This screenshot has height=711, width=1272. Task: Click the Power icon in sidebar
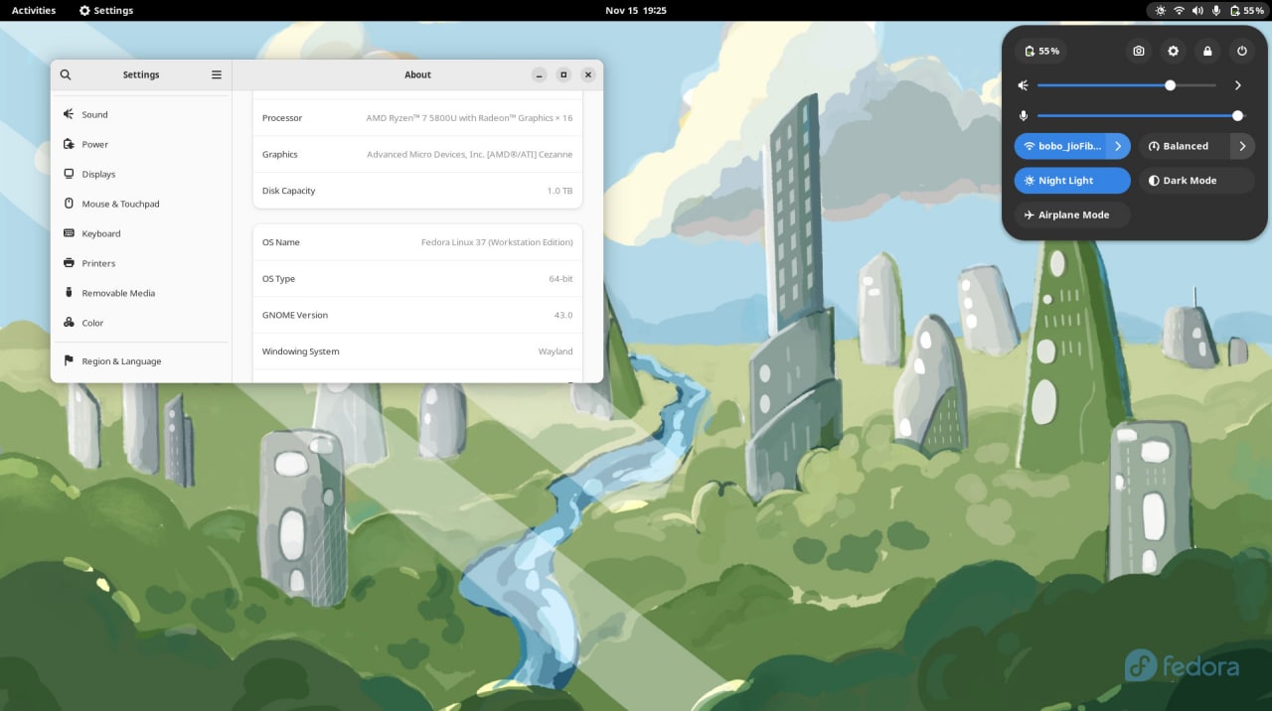point(69,144)
